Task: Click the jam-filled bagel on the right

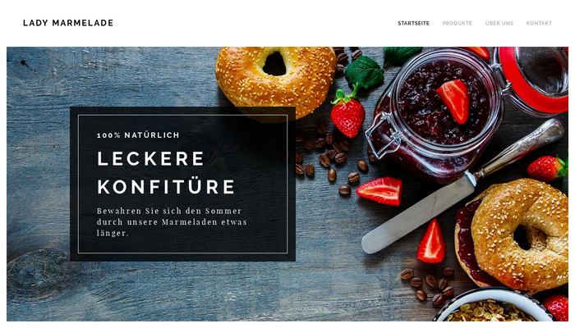Action: tap(512, 235)
